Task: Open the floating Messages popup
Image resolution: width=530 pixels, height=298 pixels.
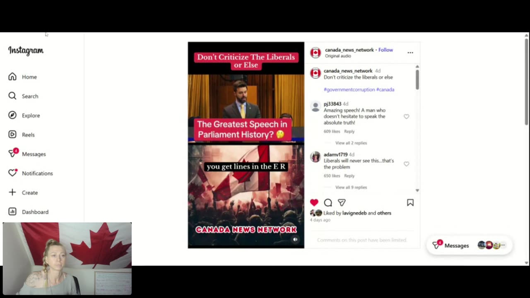Action: (x=469, y=245)
